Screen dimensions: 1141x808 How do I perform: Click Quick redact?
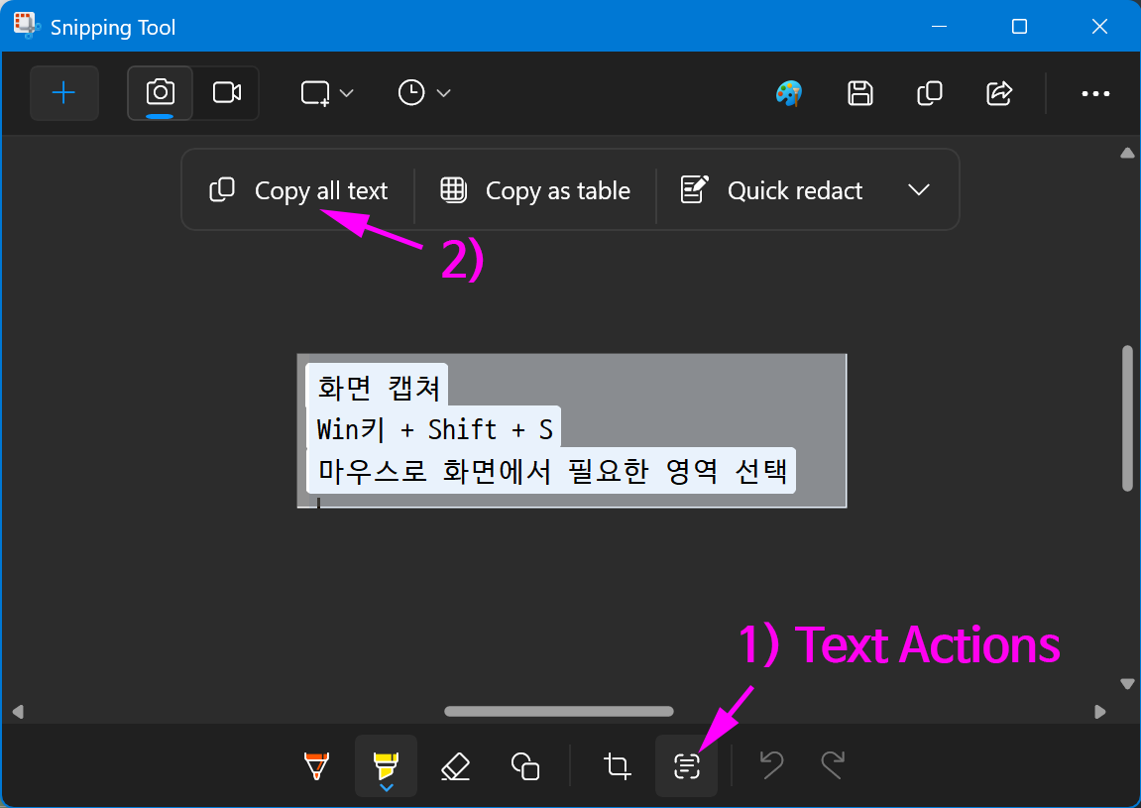[x=772, y=190]
